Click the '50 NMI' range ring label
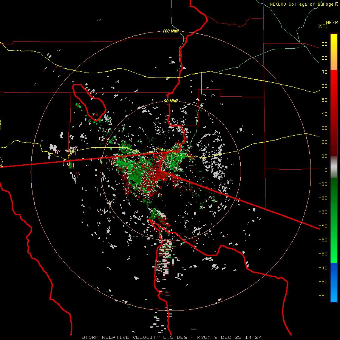 [x=171, y=101]
